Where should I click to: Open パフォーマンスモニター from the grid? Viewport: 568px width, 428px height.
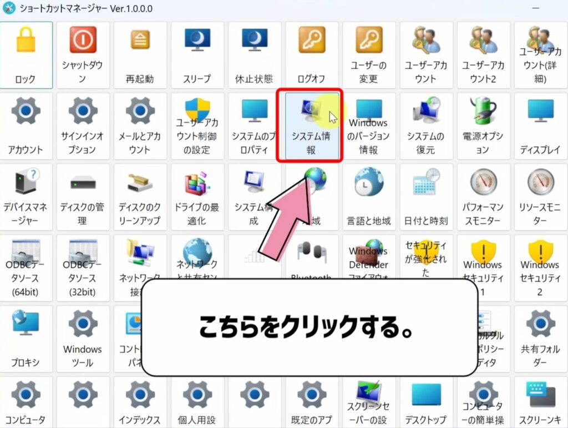pyautogui.click(x=483, y=197)
